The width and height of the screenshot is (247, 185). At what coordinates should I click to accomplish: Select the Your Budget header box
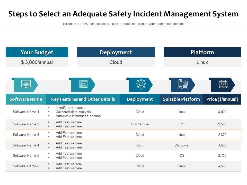(x=37, y=52)
